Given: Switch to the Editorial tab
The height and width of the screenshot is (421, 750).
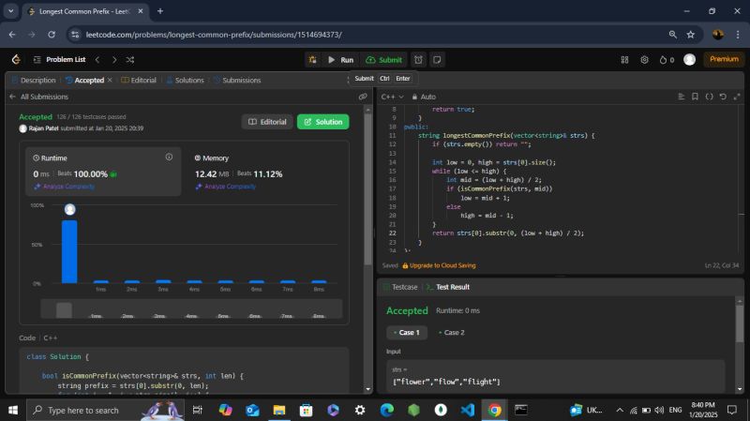Looking at the screenshot, I should point(139,81).
